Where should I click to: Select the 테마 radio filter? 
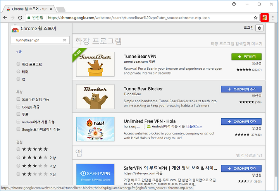(18, 72)
